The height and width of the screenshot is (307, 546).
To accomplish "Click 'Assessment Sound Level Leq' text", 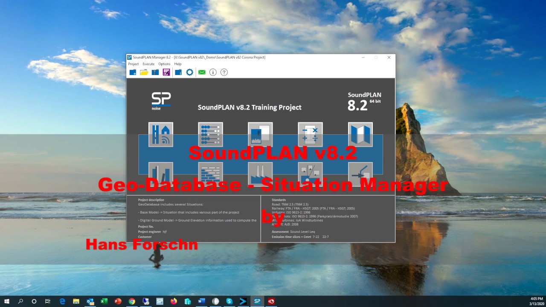I will tap(293, 232).
